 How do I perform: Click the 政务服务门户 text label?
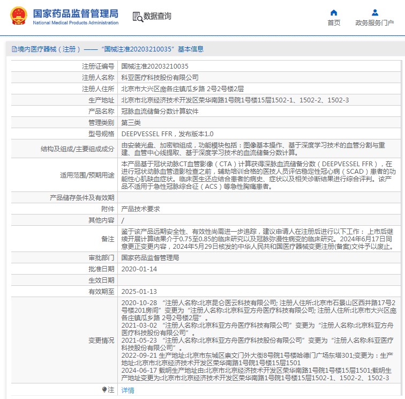point(374,23)
